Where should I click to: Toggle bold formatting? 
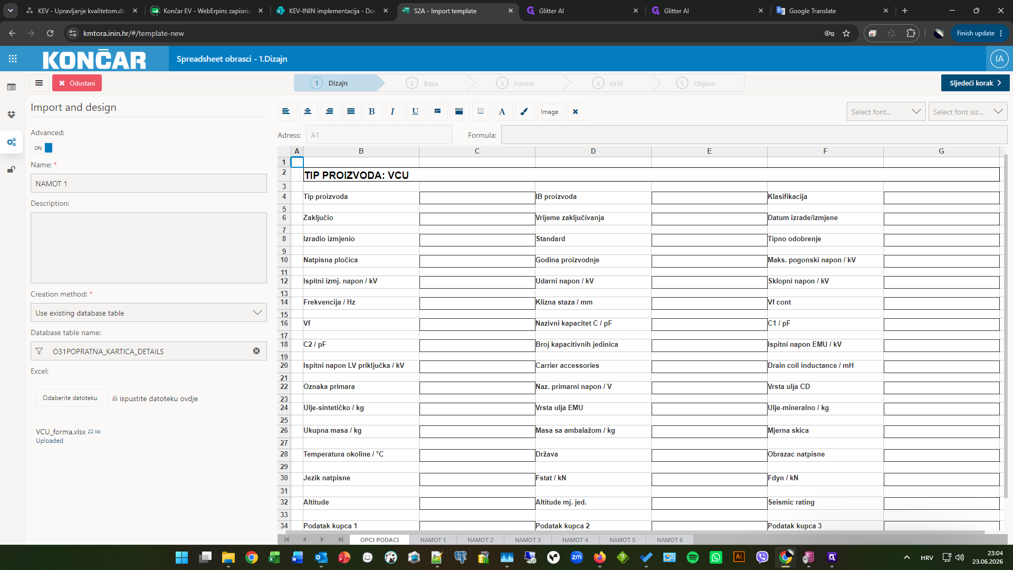(372, 111)
